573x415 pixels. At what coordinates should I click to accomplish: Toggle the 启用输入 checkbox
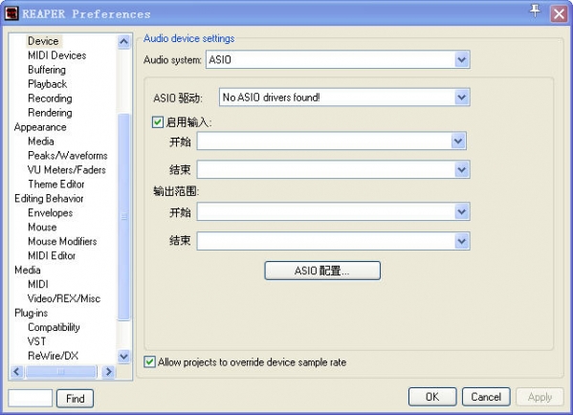[x=158, y=121]
